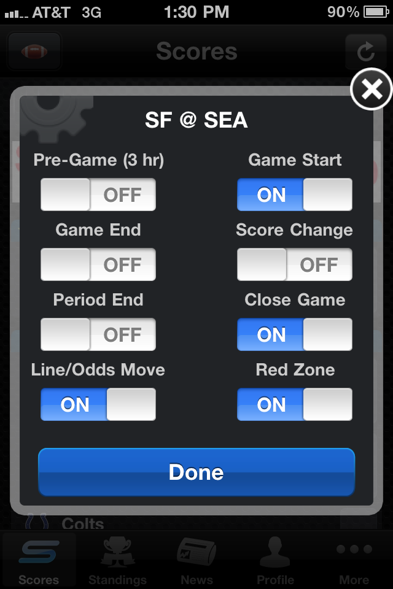Tap the refresh scores icon
Screen dimensions: 393x589
tap(366, 52)
